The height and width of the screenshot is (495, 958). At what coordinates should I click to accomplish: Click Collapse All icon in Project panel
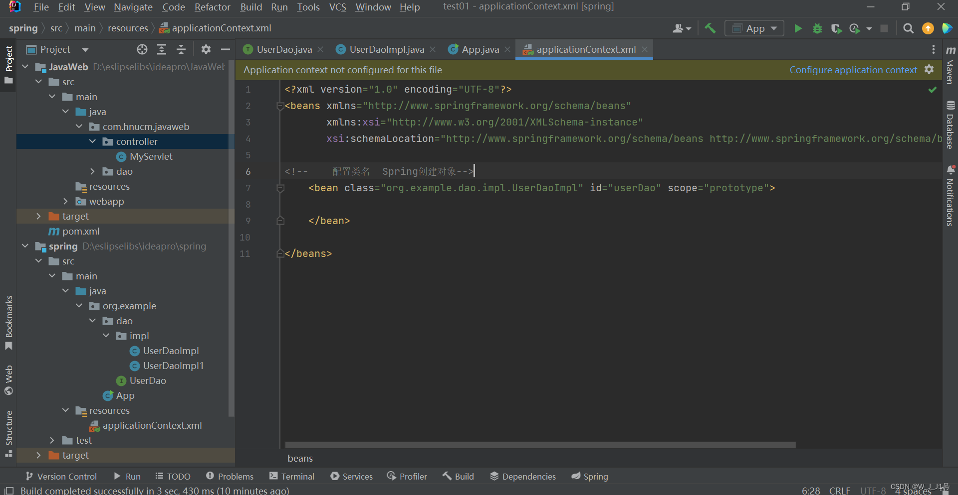tap(181, 49)
